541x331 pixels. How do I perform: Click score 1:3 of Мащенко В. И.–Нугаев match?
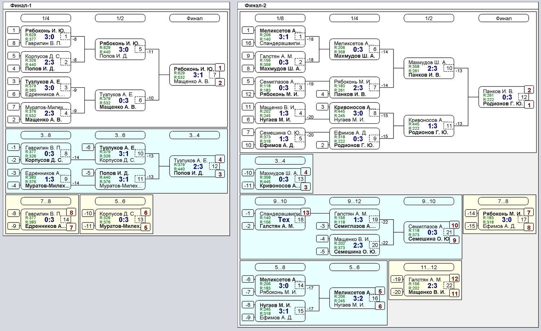(x=284, y=113)
